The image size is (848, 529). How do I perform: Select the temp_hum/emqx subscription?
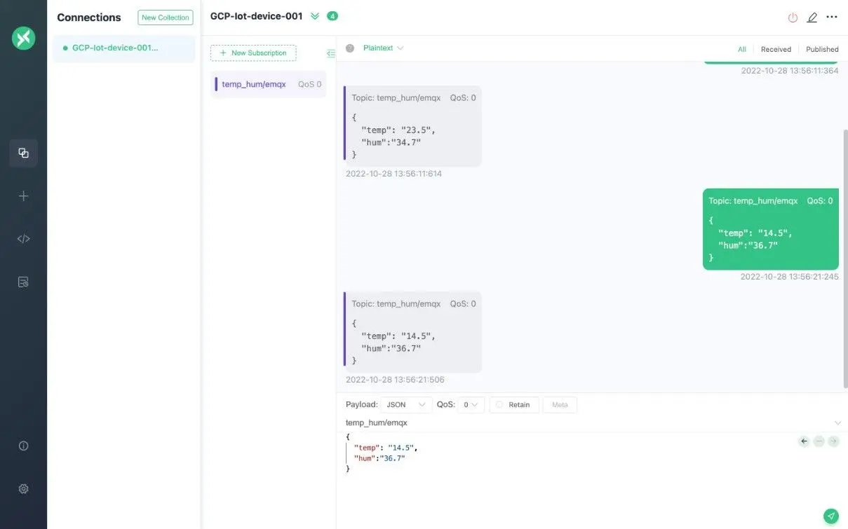267,83
